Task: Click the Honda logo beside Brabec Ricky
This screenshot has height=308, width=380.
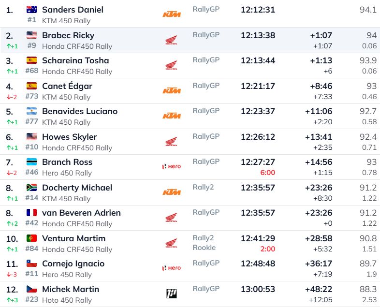Action: click(x=171, y=41)
